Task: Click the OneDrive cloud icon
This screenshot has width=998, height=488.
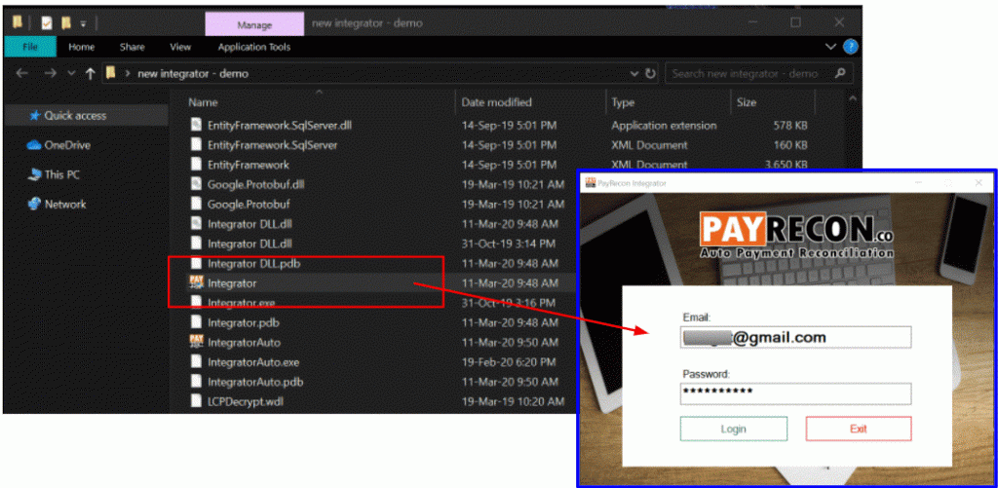Action: 34,145
